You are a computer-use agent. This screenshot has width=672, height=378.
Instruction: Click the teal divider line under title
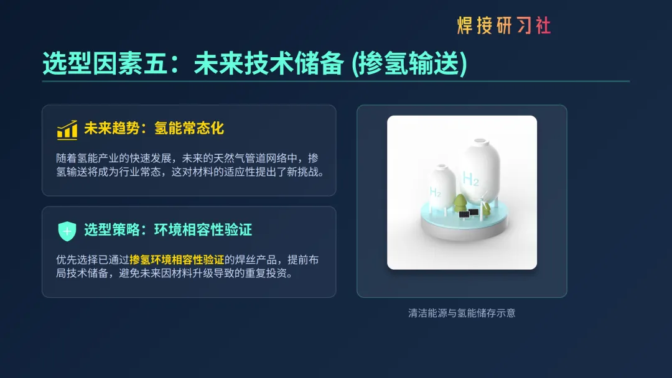click(x=336, y=81)
